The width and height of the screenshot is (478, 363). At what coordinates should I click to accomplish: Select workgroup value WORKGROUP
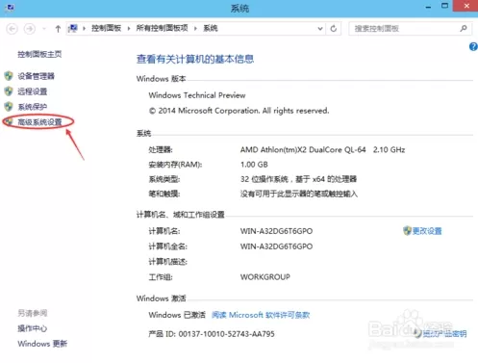(265, 277)
